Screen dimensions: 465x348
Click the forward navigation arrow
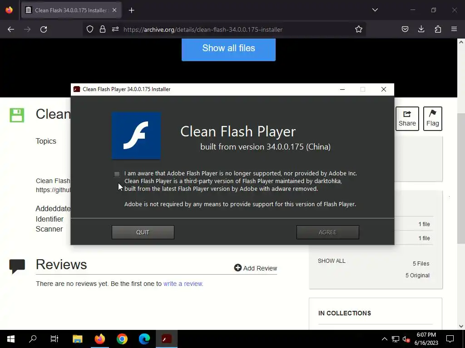(27, 29)
